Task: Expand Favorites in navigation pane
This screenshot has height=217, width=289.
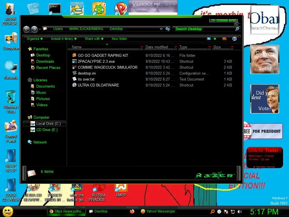Action: (41, 49)
